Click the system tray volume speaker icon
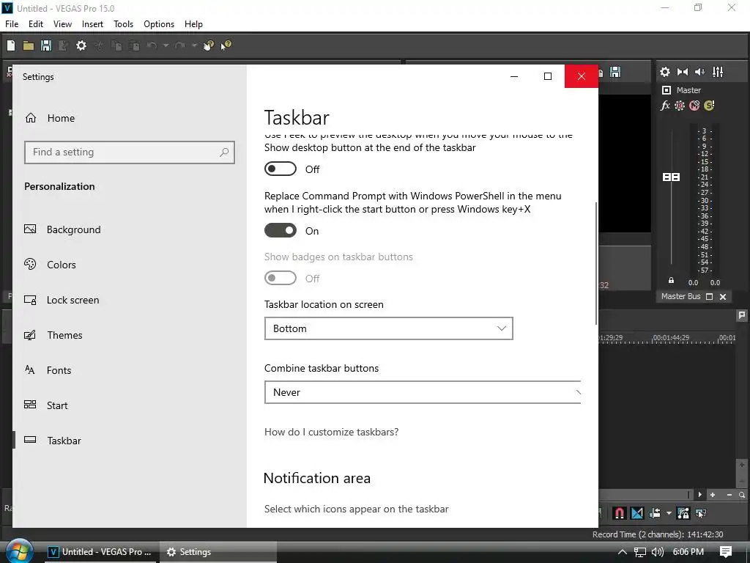Viewport: 750px width, 563px height. point(658,552)
